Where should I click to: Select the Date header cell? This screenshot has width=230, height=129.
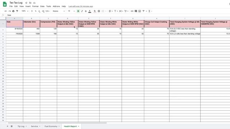(x=14, y=24)
